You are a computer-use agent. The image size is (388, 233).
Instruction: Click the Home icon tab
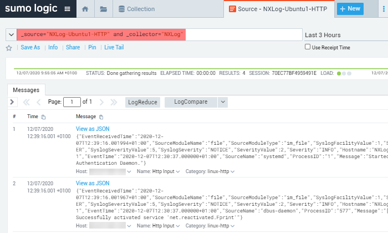[85, 9]
